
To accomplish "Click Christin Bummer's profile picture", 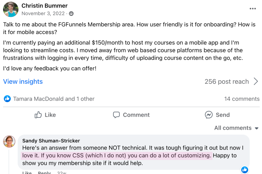I will point(11,9).
